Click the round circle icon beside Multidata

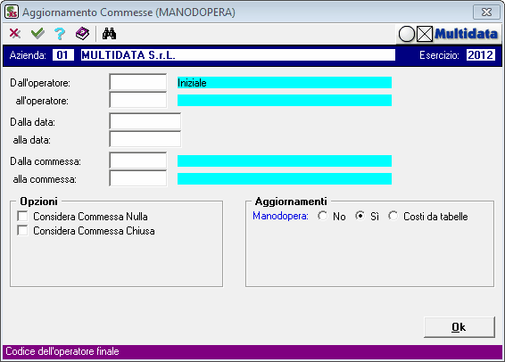407,34
